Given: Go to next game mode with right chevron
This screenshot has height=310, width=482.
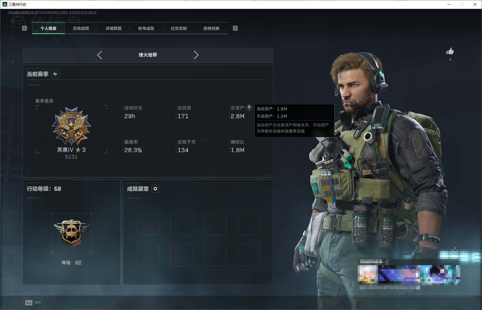Looking at the screenshot, I should click(196, 55).
